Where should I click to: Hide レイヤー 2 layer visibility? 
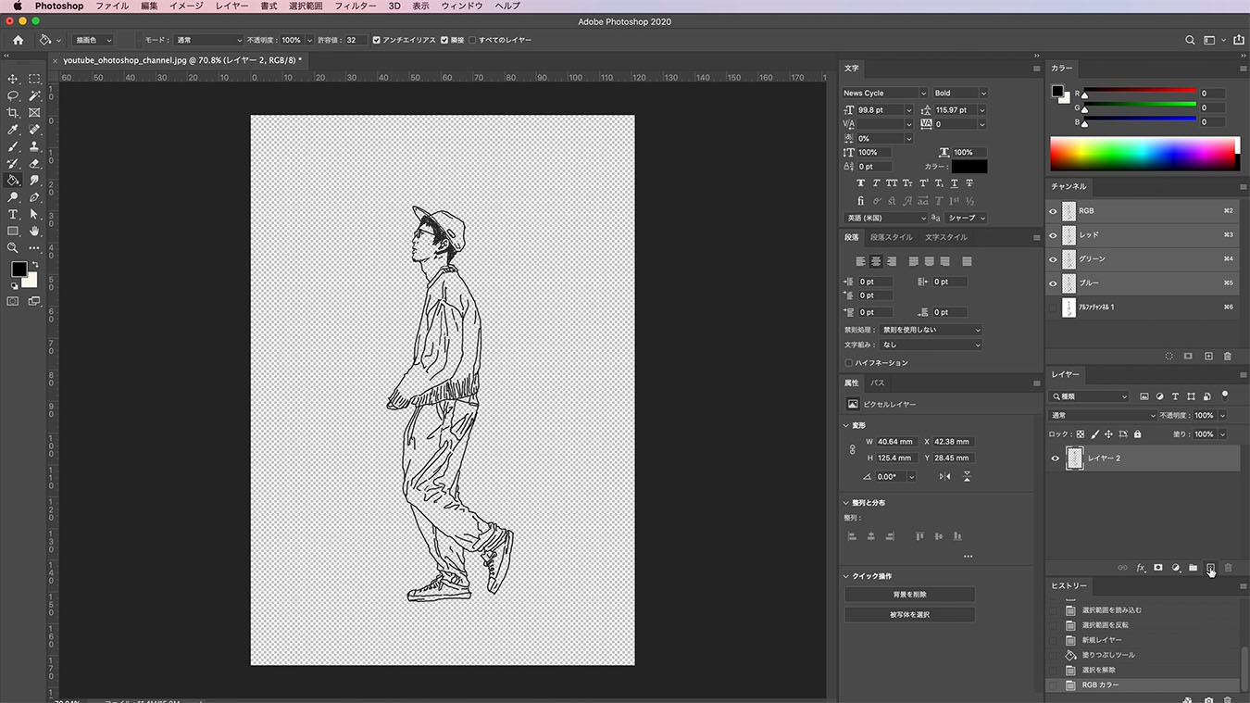(x=1055, y=458)
